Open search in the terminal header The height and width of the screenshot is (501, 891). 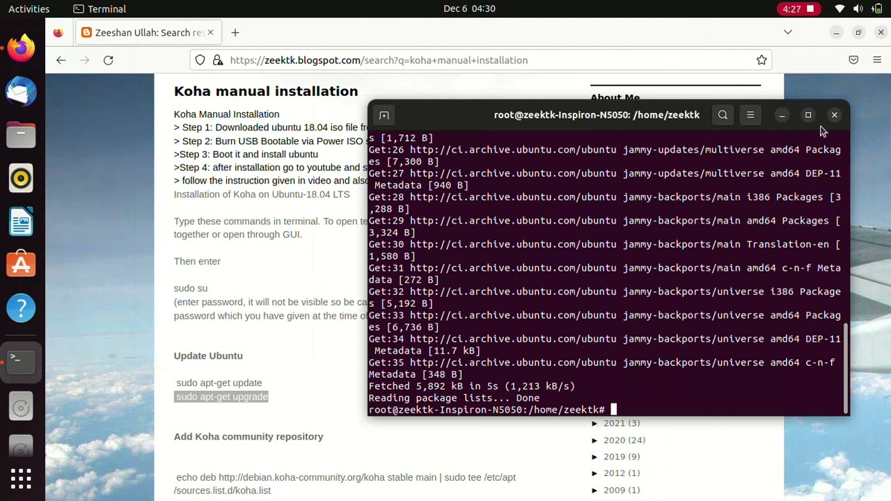723,115
